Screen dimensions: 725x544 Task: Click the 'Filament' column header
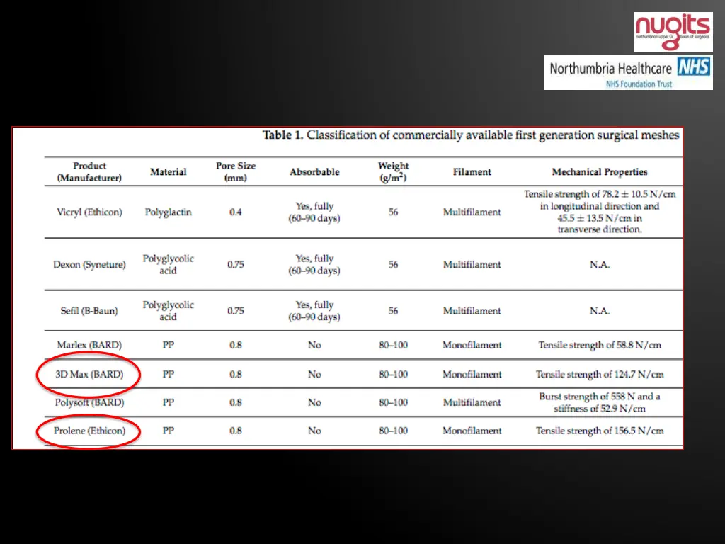[472, 171]
